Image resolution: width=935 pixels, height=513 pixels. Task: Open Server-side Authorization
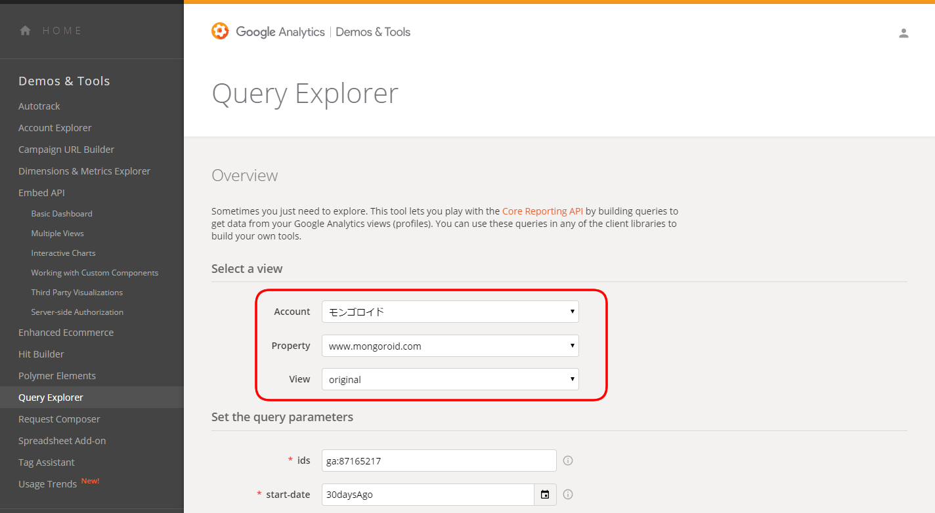pyautogui.click(x=77, y=312)
